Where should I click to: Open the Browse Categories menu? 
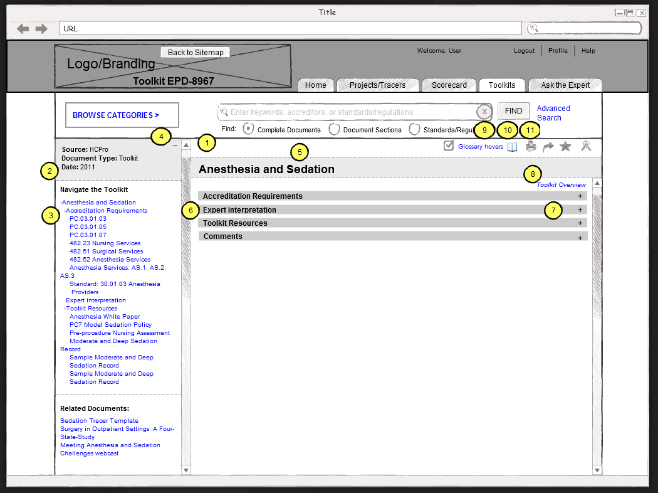(122, 115)
